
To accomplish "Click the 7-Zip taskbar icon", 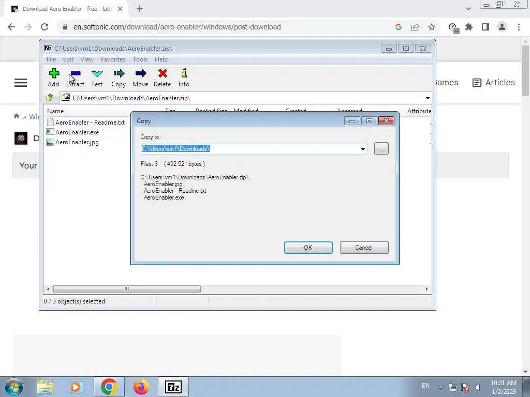I will point(173,387).
